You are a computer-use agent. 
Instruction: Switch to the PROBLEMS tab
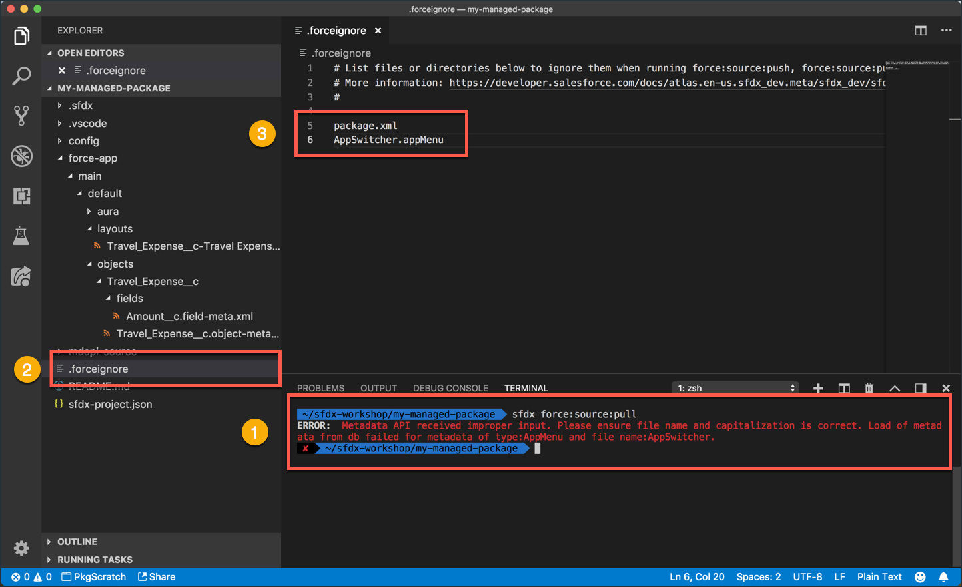(320, 388)
